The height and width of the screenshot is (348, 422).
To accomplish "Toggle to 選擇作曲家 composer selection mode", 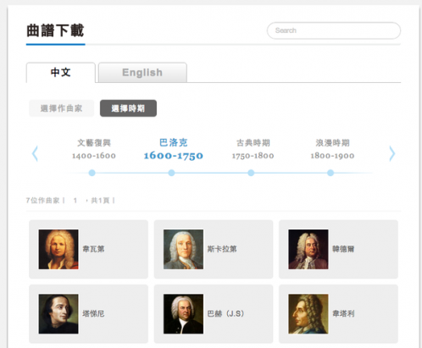I will click(61, 108).
